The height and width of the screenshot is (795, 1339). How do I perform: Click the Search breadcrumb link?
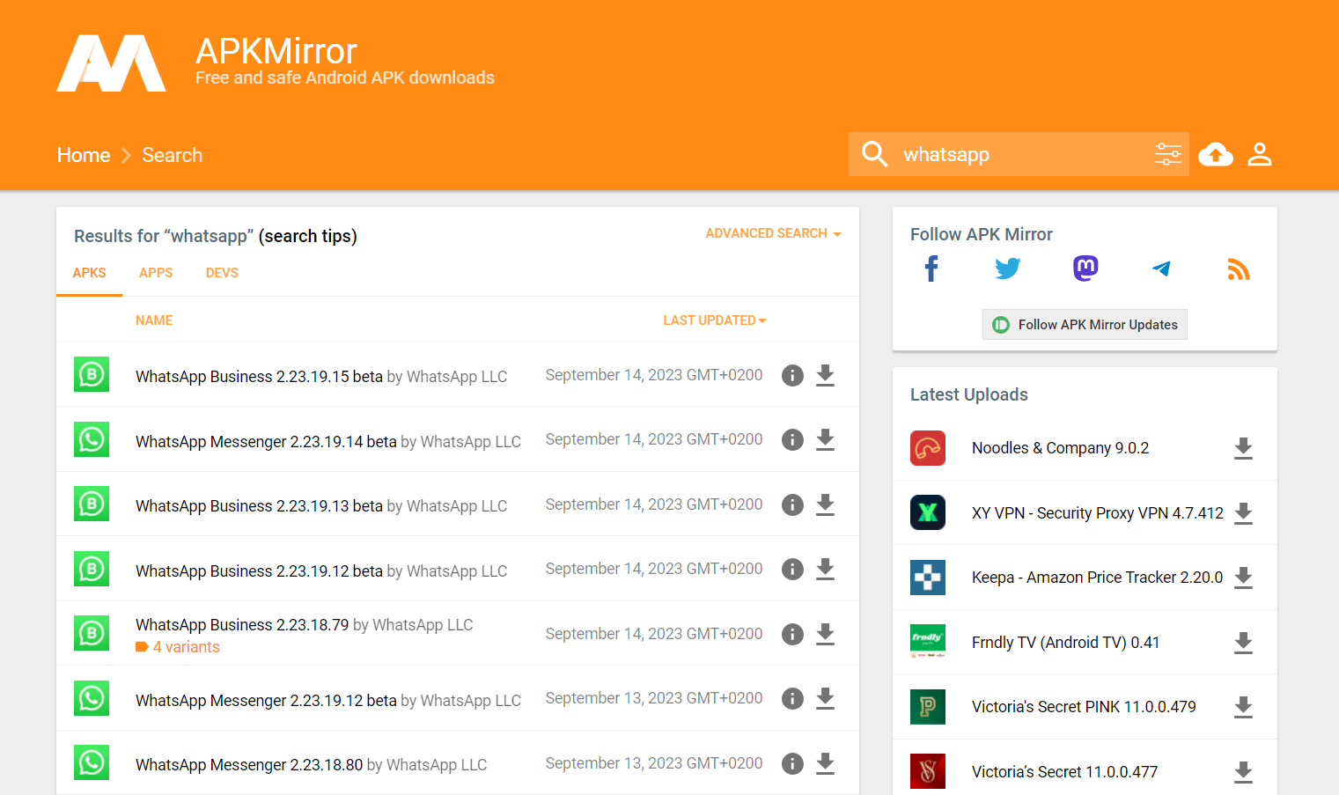[173, 155]
